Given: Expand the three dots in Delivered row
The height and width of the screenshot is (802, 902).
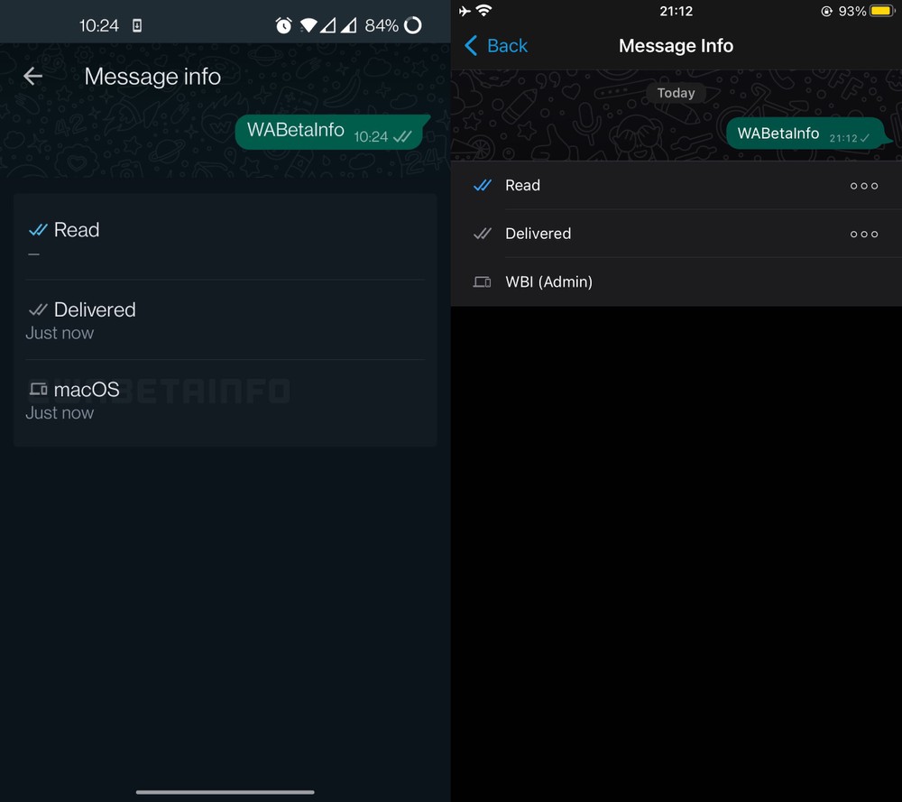Looking at the screenshot, I should pos(864,235).
